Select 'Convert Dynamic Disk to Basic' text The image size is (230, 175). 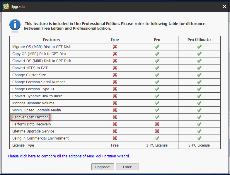coord(38,96)
